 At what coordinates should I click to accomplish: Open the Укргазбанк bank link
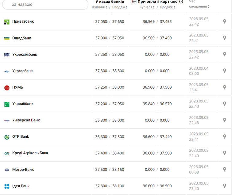[22, 71]
